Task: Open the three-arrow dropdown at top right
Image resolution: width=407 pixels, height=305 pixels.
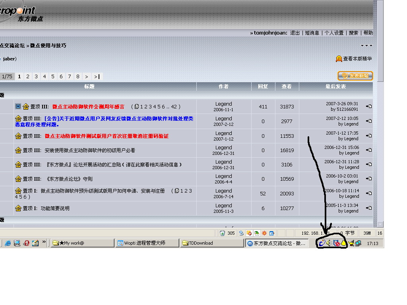Action: point(366,46)
